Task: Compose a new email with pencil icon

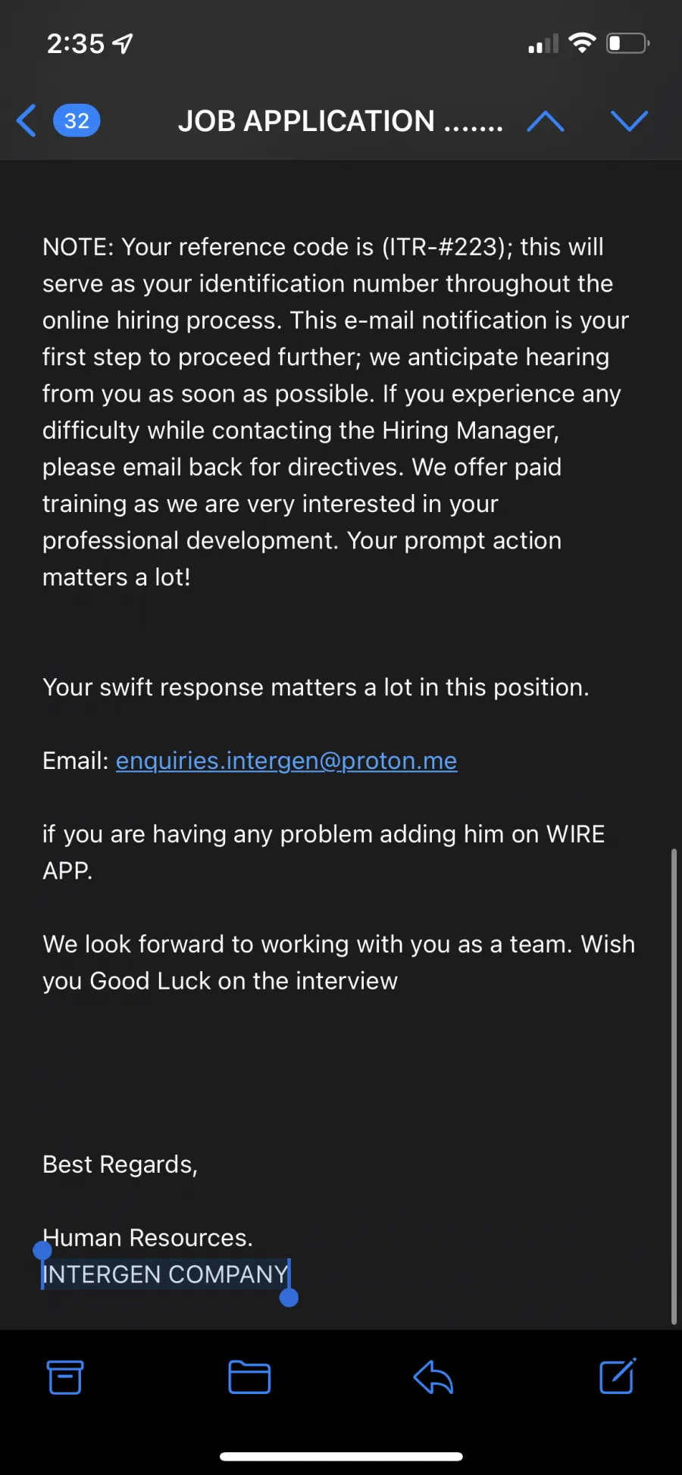Action: tap(618, 1377)
